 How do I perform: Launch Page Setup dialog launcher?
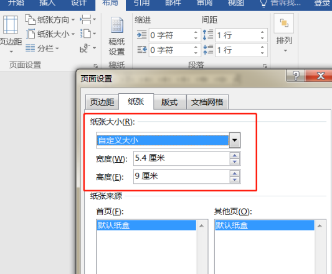pyautogui.click(x=96, y=66)
